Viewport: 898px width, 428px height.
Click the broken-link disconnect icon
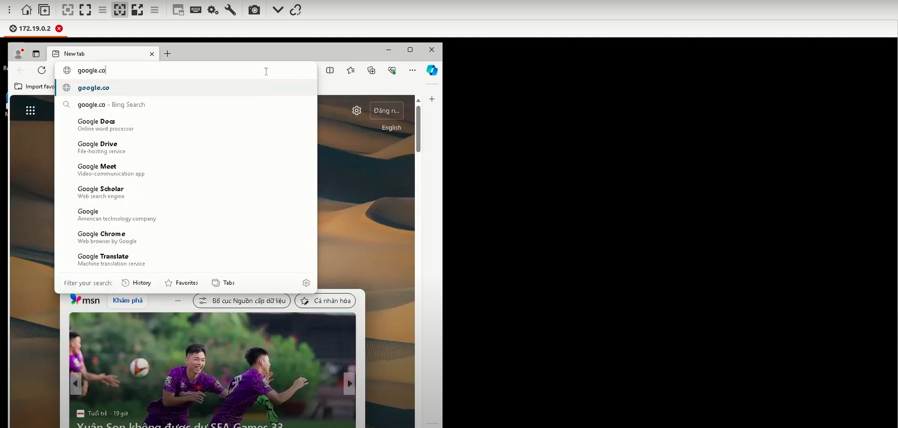click(296, 10)
